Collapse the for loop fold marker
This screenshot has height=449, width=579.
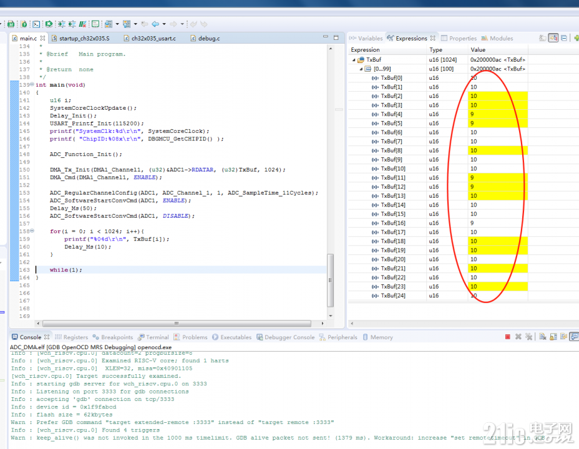point(32,231)
